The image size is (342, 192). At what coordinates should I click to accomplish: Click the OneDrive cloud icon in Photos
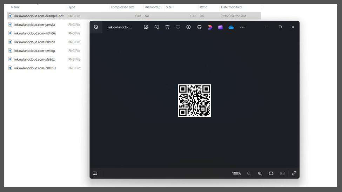(x=231, y=27)
